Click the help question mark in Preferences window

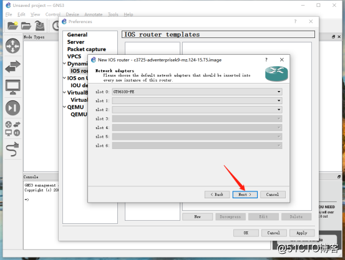295,21
